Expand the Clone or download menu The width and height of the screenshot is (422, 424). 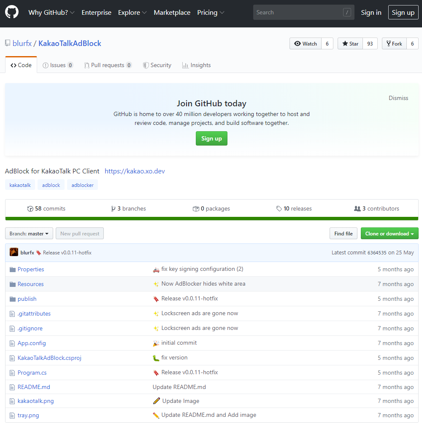(390, 233)
